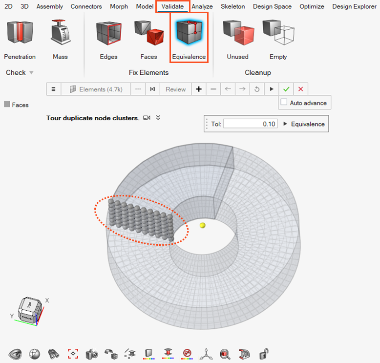Click the line-and-beam display icon
This screenshot has width=380, height=363.
130,354
